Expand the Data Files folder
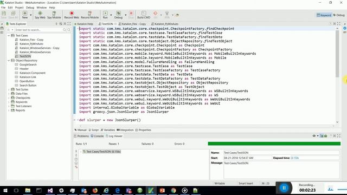 pyautogui.click(x=9, y=94)
